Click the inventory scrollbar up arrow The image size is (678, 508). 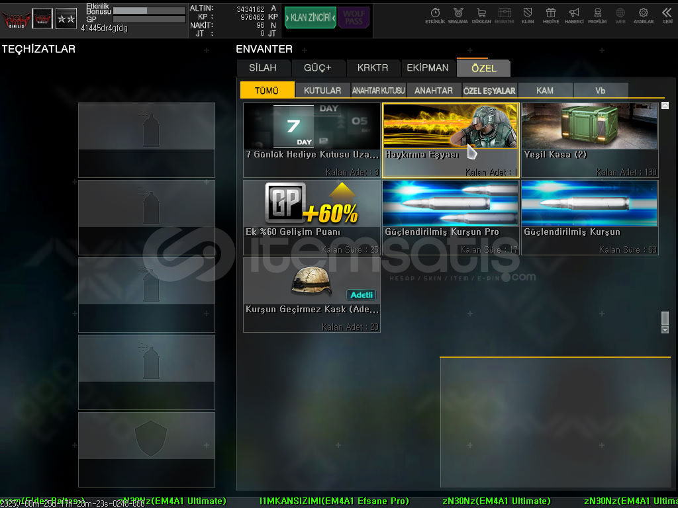coord(665,105)
